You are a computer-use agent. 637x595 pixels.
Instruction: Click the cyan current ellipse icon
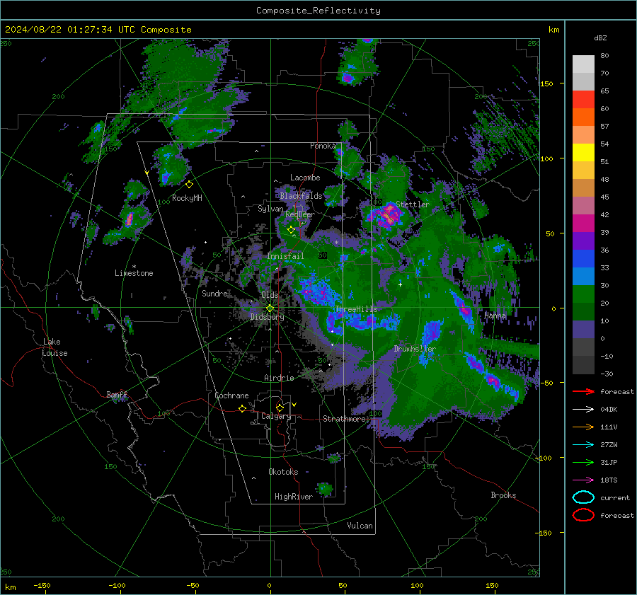(583, 497)
